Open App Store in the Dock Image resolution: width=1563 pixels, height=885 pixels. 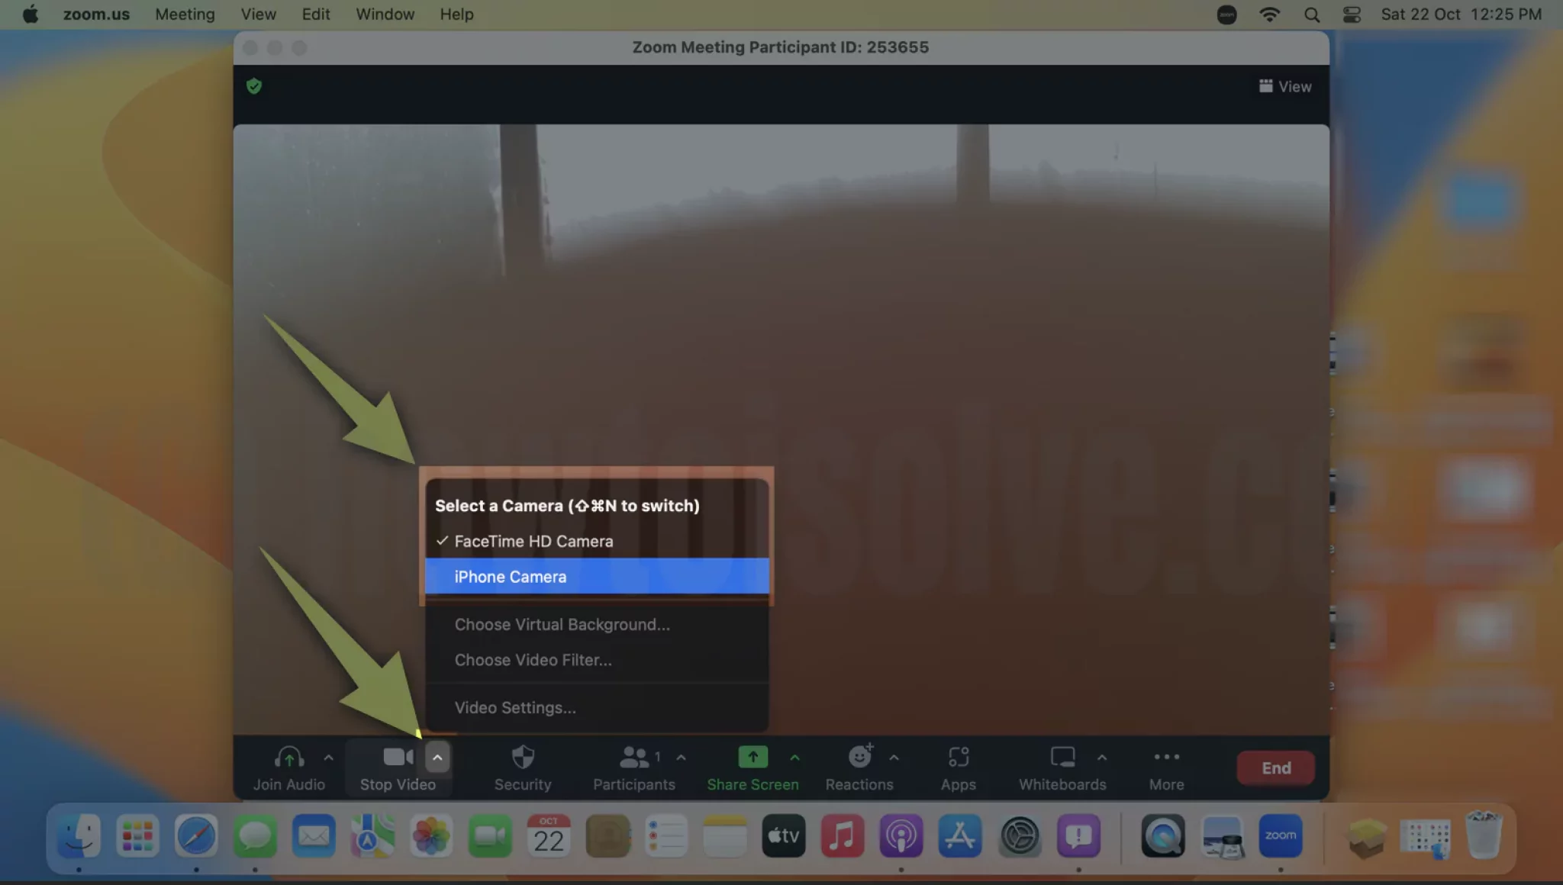tap(960, 836)
